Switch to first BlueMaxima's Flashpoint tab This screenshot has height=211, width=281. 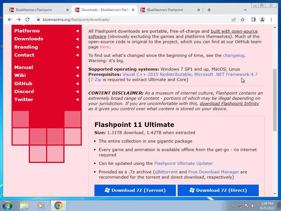34,10
